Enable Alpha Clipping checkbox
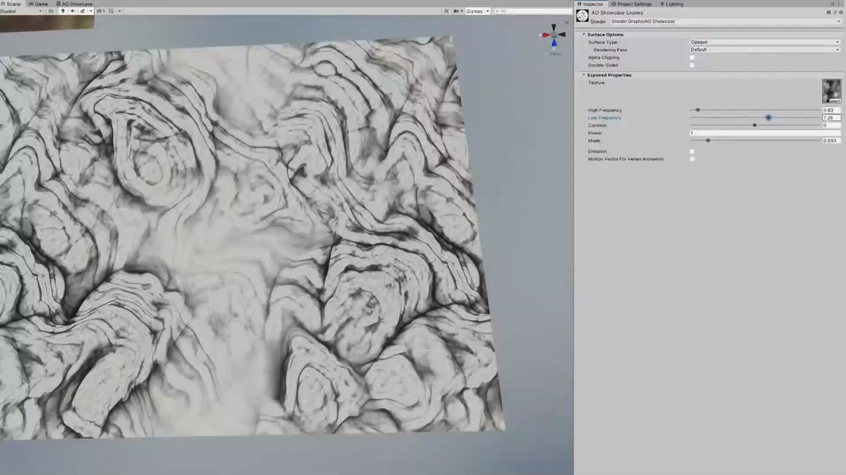The width and height of the screenshot is (846, 475). [692, 57]
